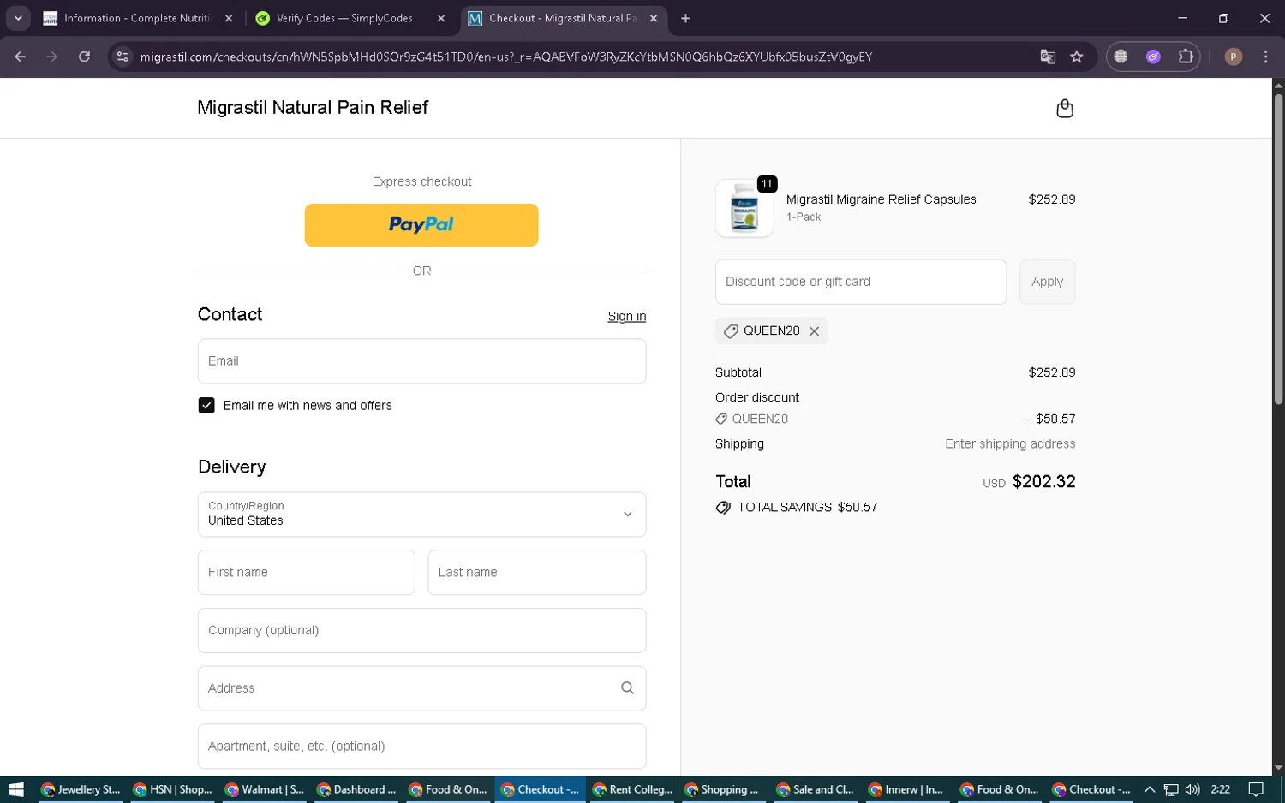The width and height of the screenshot is (1285, 803).
Task: Reload the checkout page
Action: [84, 57]
